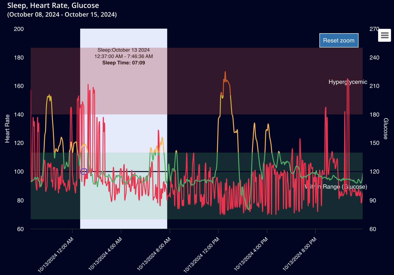Click the 240 tick on Glucose axis
This screenshot has height=275, width=394.
tap(374, 58)
